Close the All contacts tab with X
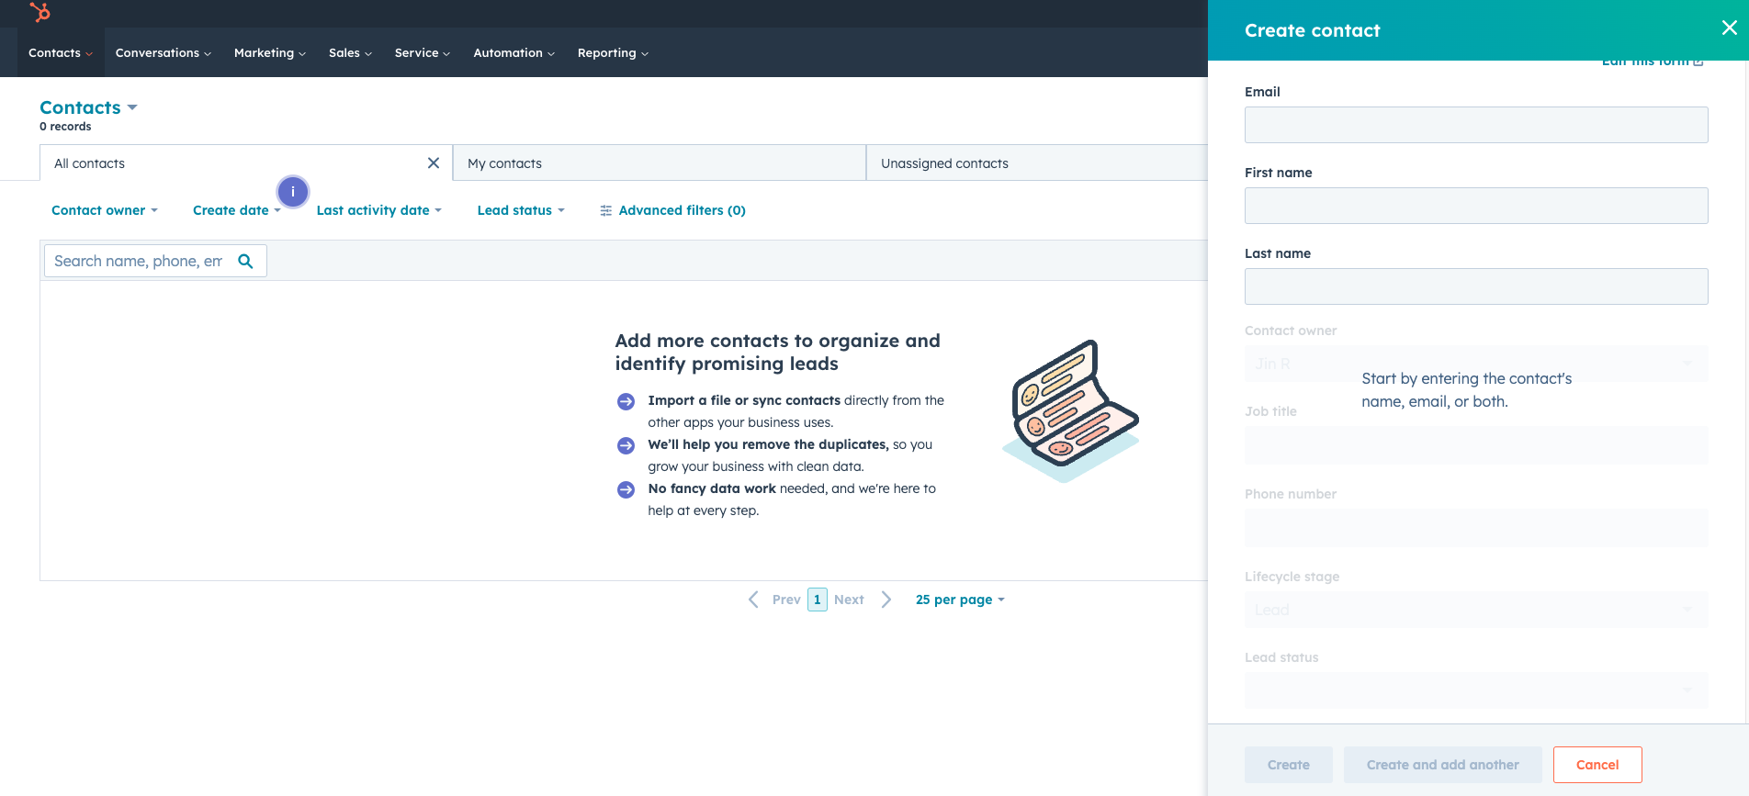Image resolution: width=1749 pixels, height=796 pixels. pyautogui.click(x=434, y=163)
